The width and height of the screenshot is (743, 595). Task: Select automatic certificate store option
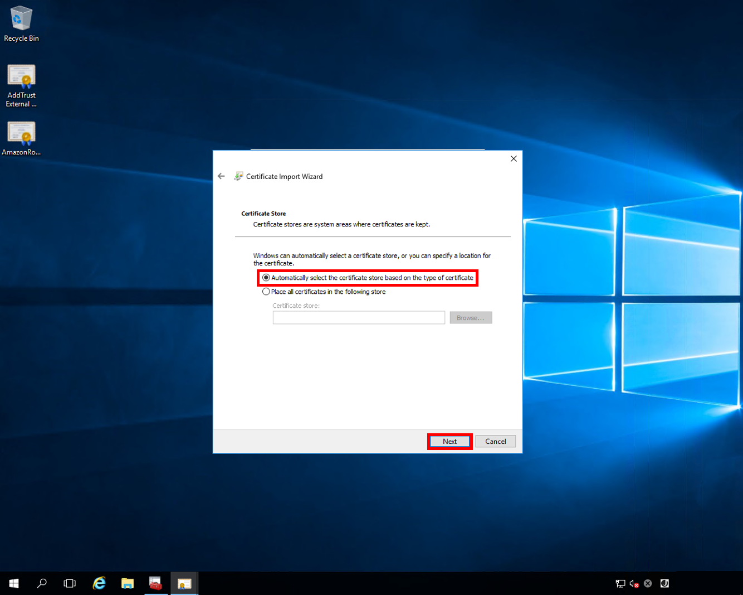pyautogui.click(x=368, y=278)
